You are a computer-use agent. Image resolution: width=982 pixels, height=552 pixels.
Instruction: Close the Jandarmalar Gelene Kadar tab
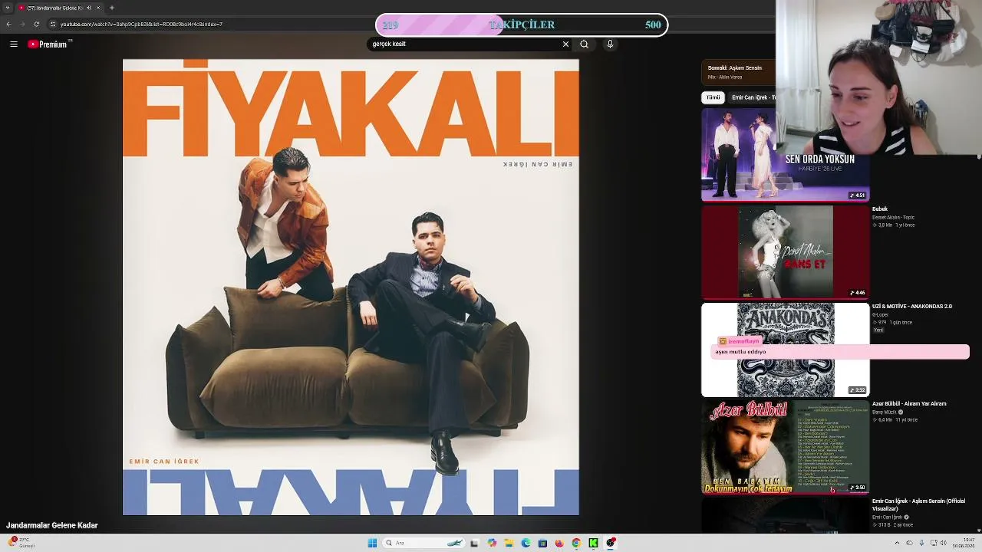pyautogui.click(x=98, y=8)
